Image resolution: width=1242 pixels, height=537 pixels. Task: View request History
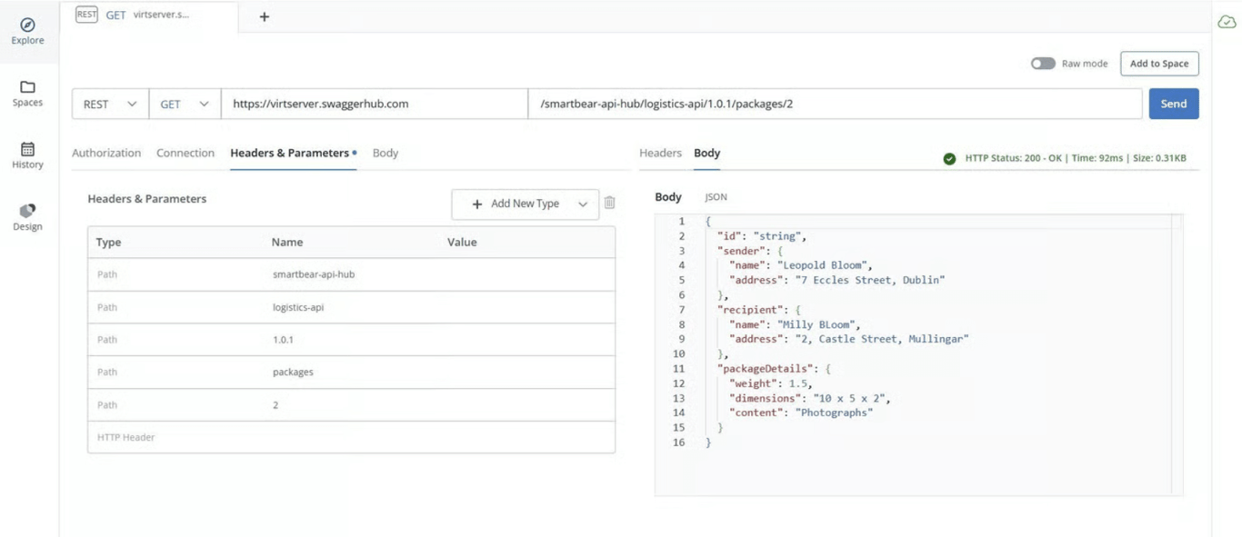tap(27, 154)
